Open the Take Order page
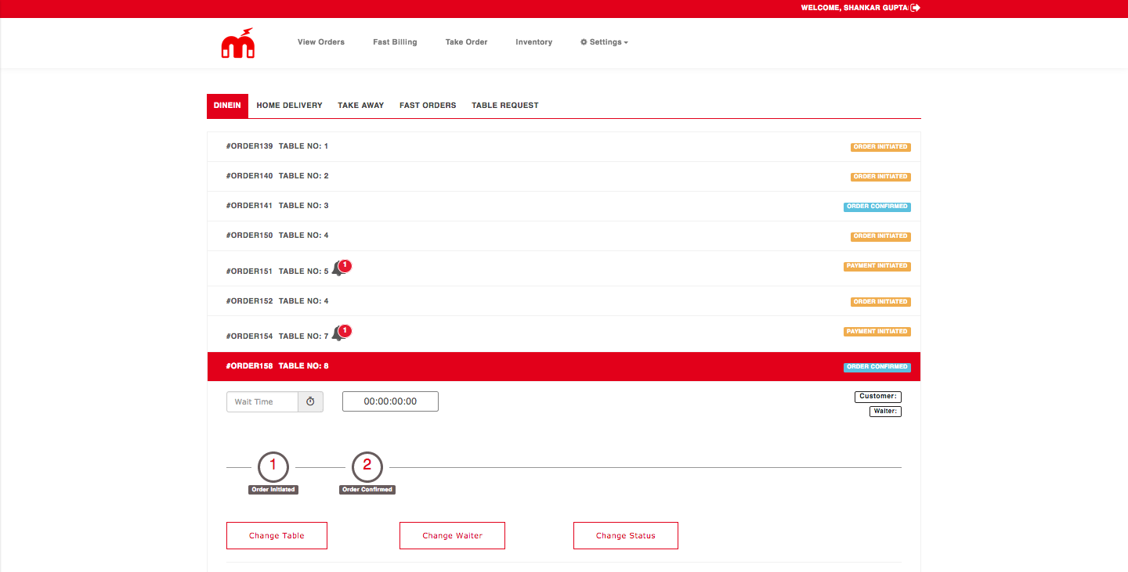 pyautogui.click(x=466, y=42)
